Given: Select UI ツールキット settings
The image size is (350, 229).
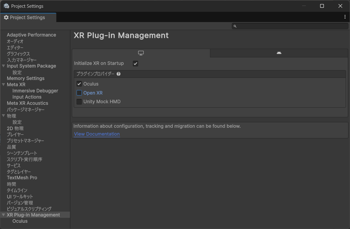Looking at the screenshot, I should [20, 196].
